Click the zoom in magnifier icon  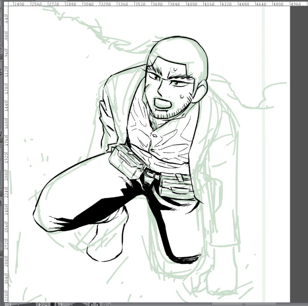pyautogui.click(x=46, y=304)
